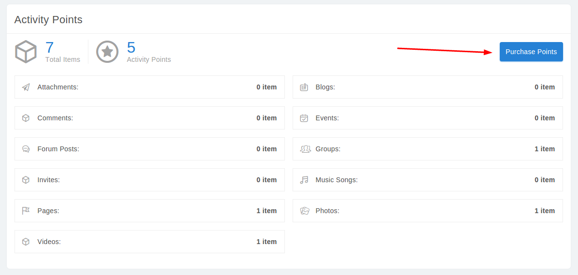Click the Events calendar icon

tap(304, 118)
